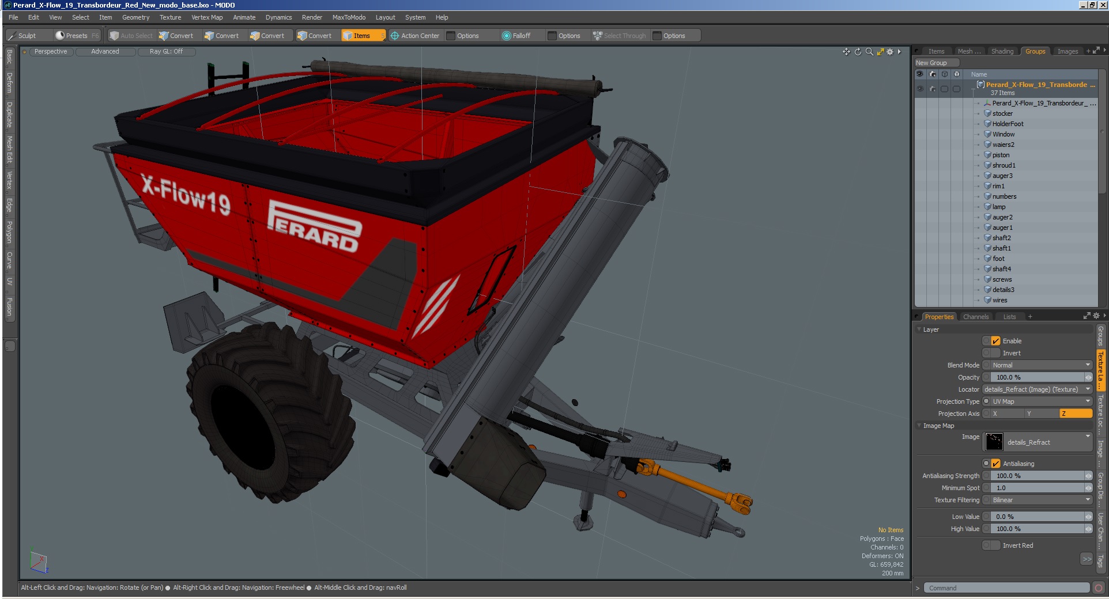Click Options next to Action Center

(x=467, y=36)
